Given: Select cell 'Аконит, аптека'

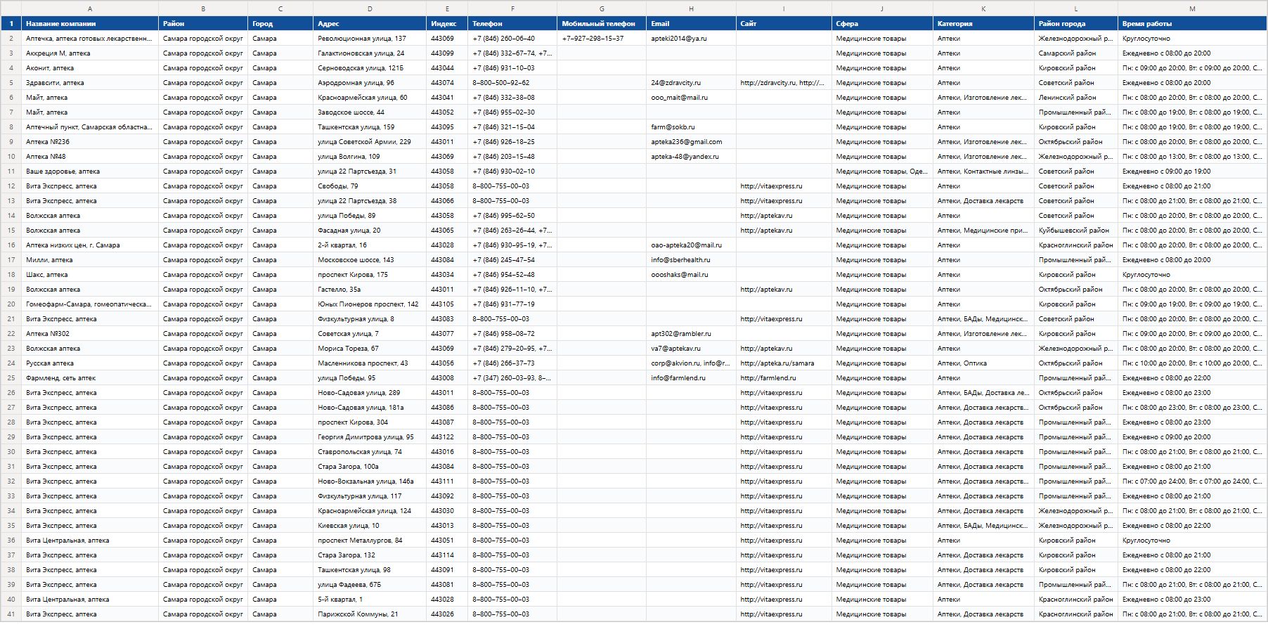Looking at the screenshot, I should [x=90, y=68].
